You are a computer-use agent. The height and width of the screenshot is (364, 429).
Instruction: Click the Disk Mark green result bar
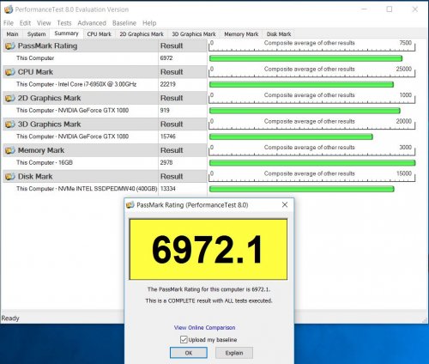[x=302, y=189]
